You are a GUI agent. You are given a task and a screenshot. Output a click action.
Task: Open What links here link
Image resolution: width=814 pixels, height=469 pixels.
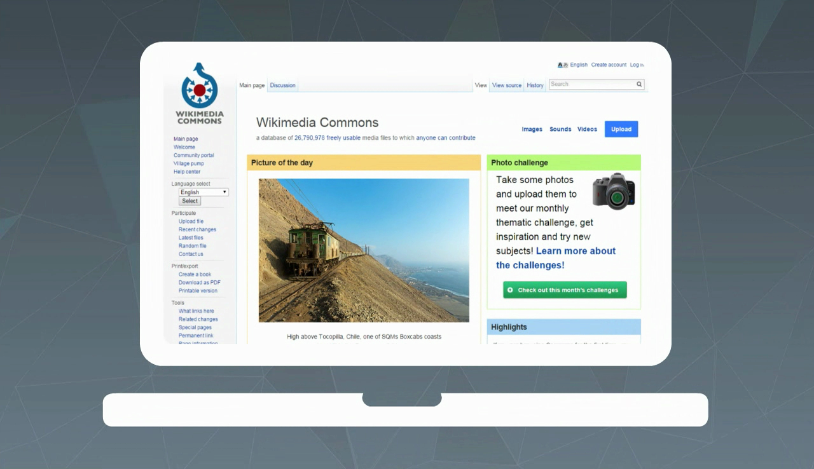pyautogui.click(x=197, y=311)
